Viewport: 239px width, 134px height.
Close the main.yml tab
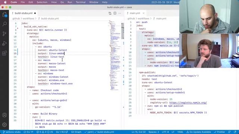tap(143, 13)
